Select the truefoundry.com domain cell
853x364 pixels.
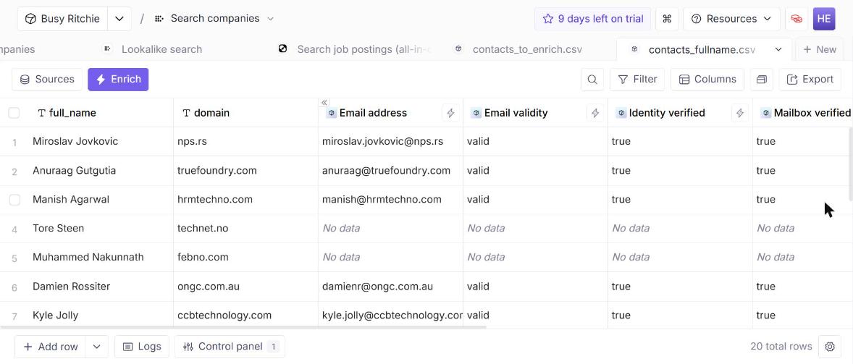coord(246,171)
